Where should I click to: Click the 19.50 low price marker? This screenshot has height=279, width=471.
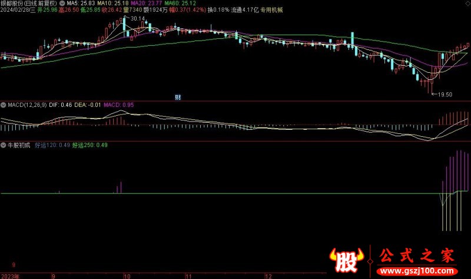[x=445, y=94]
